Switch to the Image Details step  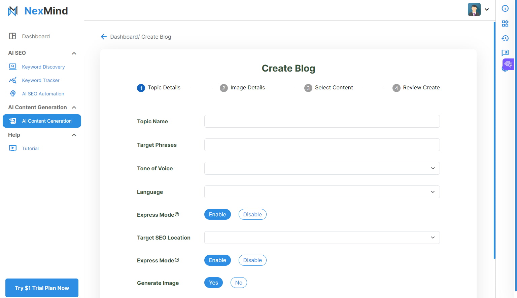coord(242,88)
